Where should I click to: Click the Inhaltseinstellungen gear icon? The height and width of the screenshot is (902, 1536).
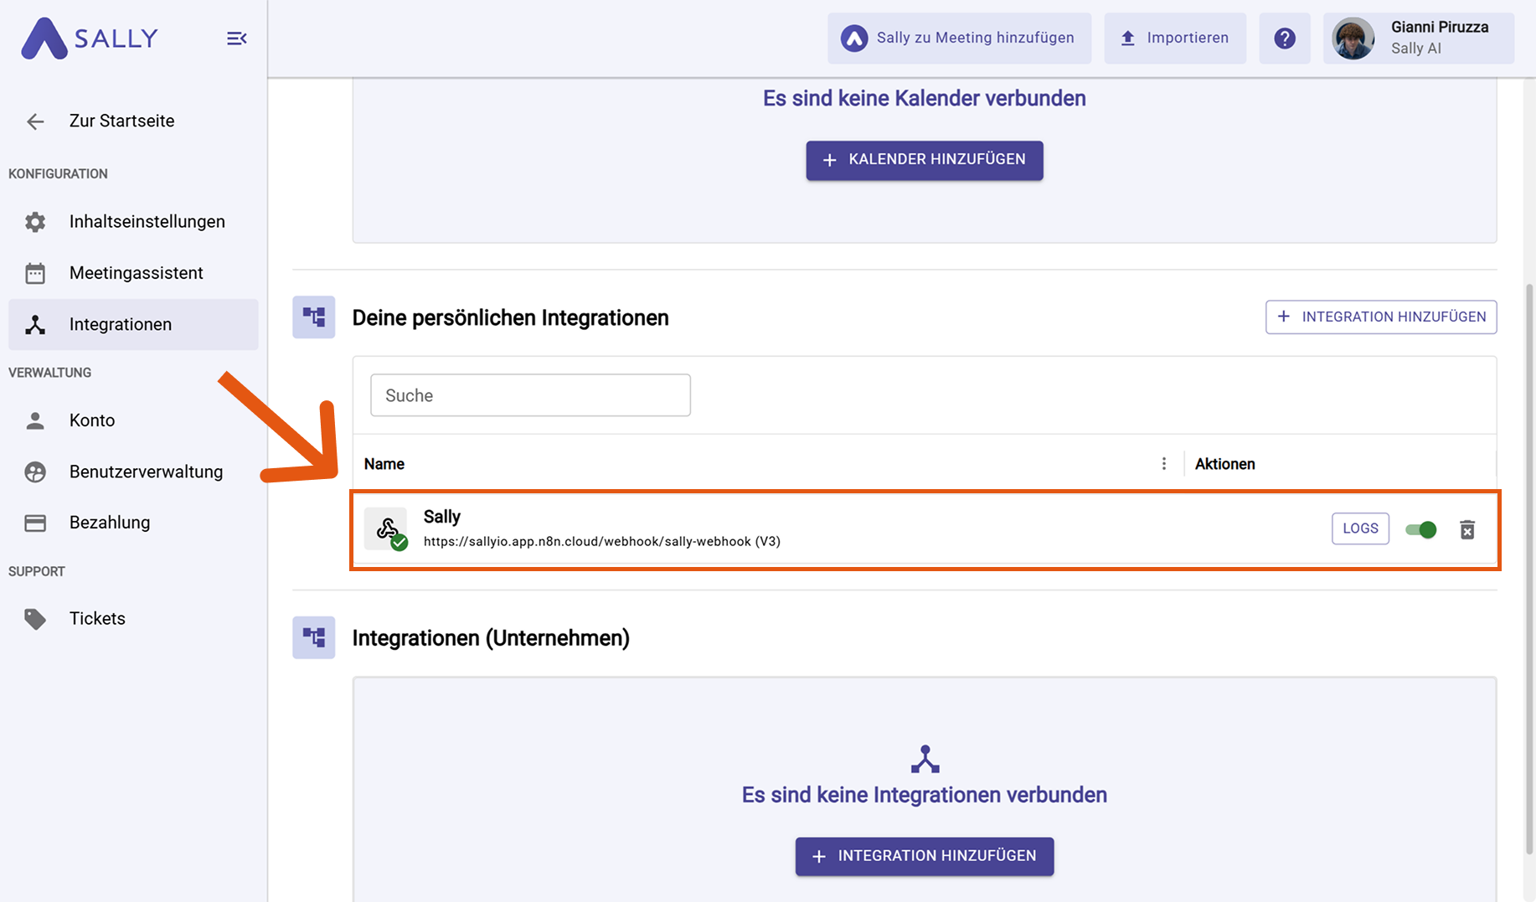point(35,222)
